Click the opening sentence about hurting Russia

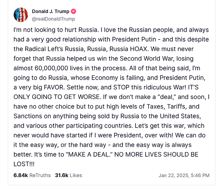[55, 30]
